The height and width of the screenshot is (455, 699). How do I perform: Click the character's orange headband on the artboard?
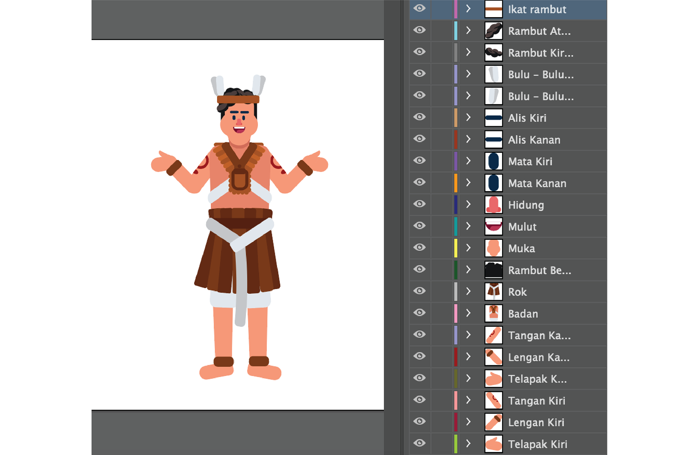[238, 99]
